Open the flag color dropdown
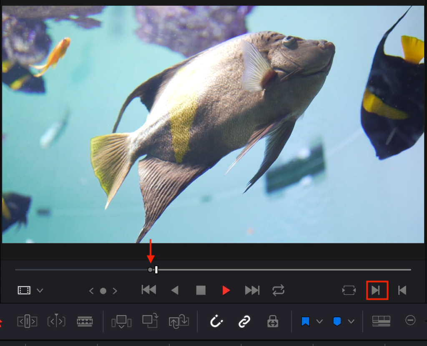This screenshot has height=346, width=427. [319, 322]
